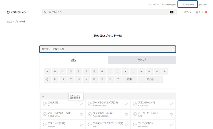Screen dimensions: 213x129
Task: Switch to the カタカナ tab
Action: [x=142, y=60]
